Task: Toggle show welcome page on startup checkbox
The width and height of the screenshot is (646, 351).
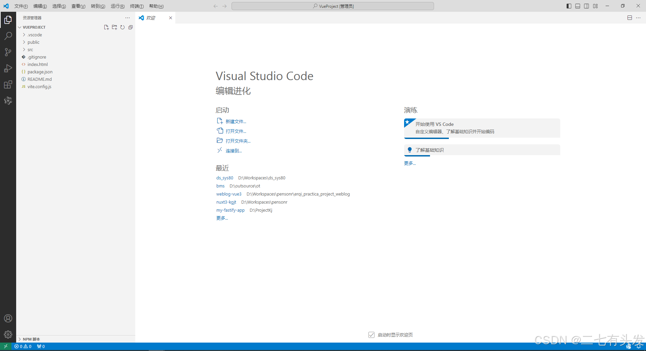Action: [x=371, y=335]
